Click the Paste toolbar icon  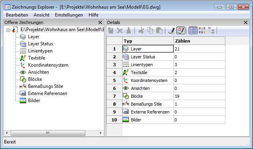click(159, 30)
